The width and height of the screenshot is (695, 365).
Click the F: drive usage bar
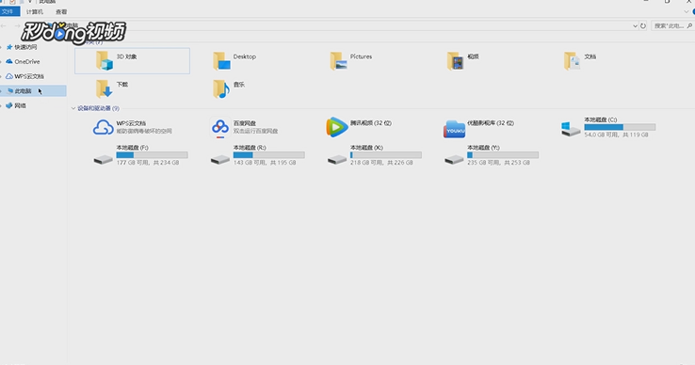pyautogui.click(x=152, y=155)
